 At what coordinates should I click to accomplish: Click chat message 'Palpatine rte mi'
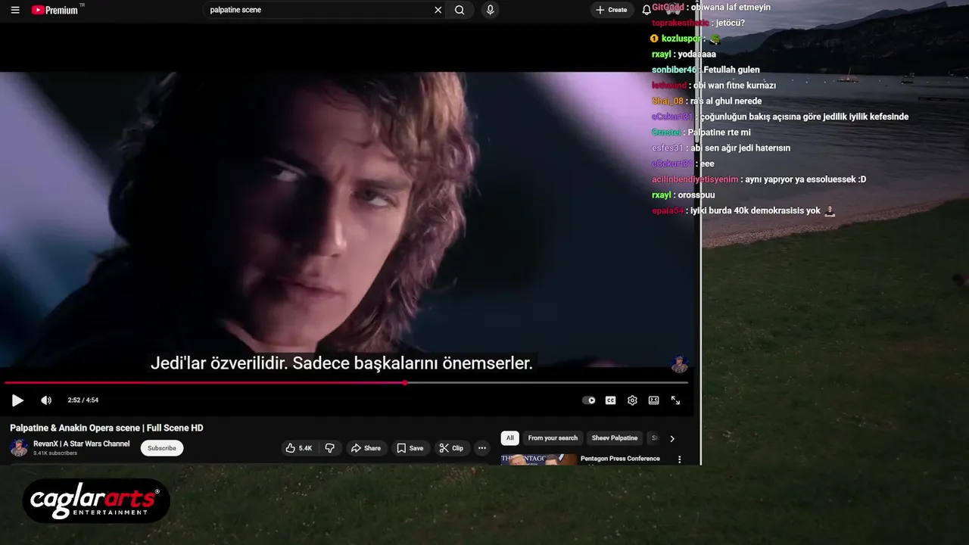click(719, 132)
